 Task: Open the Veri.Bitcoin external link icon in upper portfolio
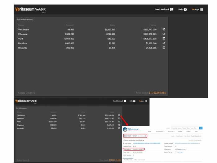164,29
